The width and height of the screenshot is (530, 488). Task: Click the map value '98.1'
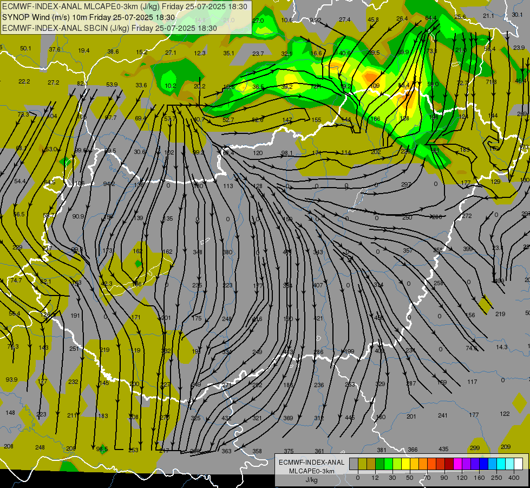tap(286, 153)
